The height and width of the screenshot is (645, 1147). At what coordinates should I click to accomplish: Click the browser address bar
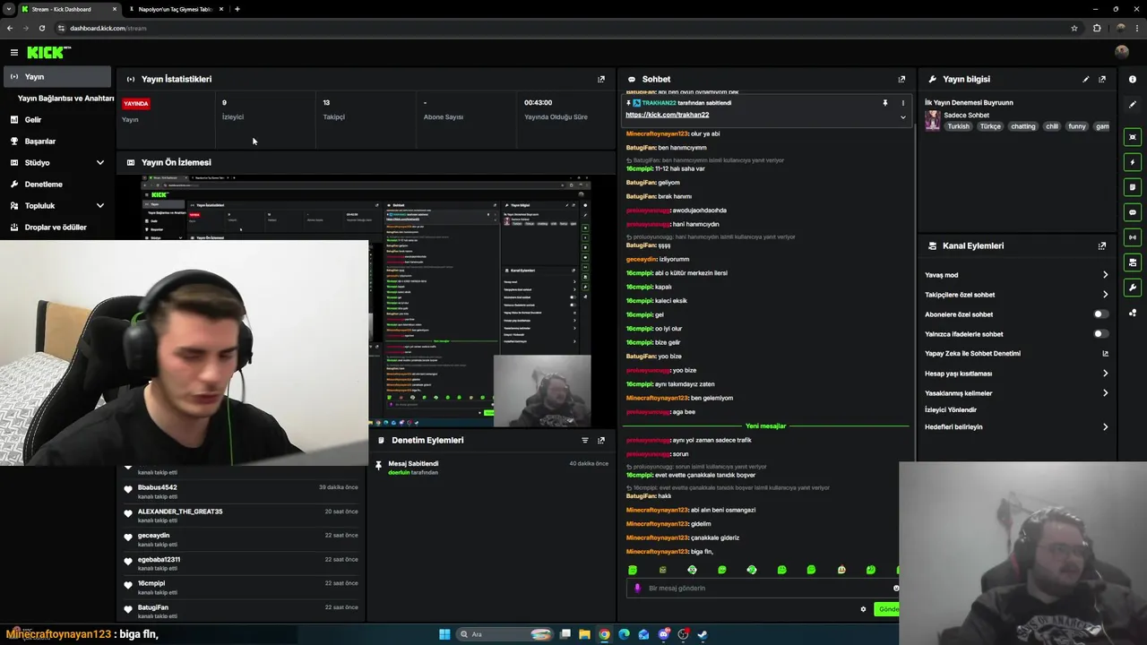coord(565,28)
